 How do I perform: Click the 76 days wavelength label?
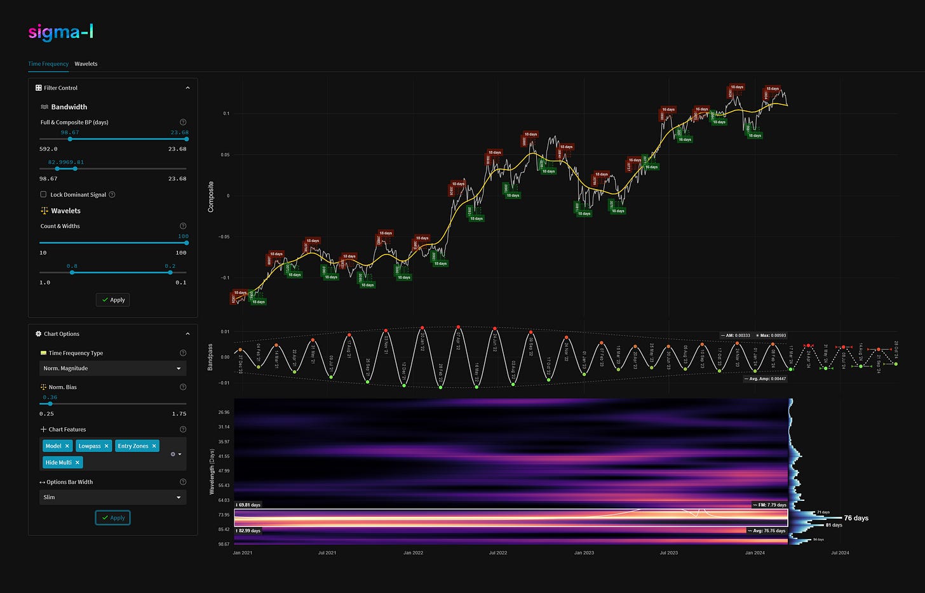856,518
